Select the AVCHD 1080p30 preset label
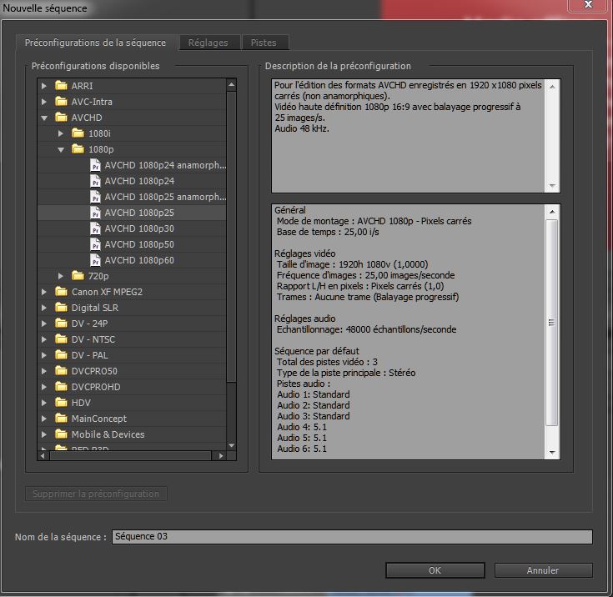Viewport: 613px width, 597px height. 139,228
